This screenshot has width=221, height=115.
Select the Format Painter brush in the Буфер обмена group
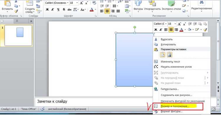(16, 11)
